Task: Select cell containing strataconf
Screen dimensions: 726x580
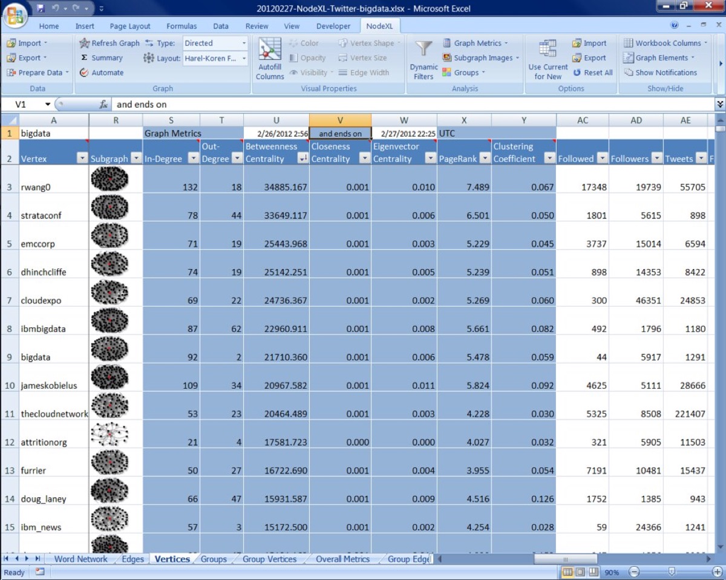Action: coord(53,207)
